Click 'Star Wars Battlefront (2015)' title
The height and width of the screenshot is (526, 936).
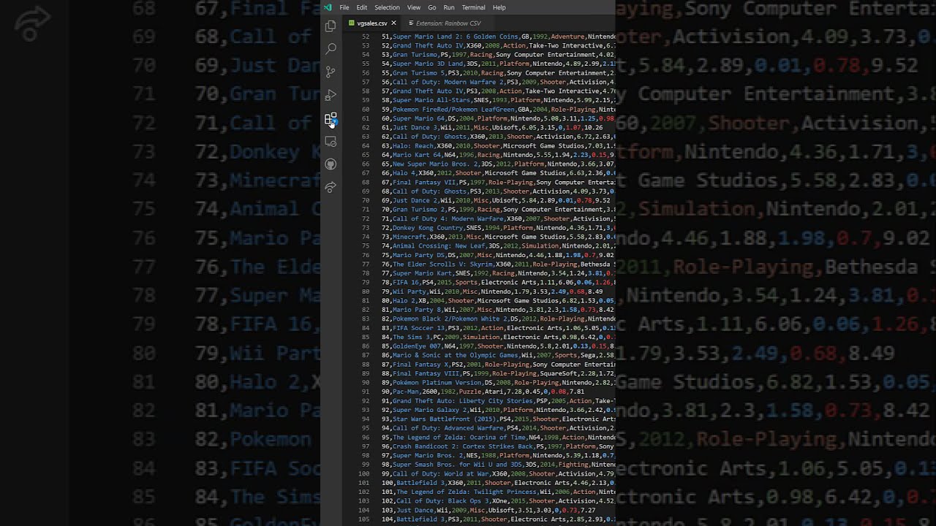click(x=445, y=419)
